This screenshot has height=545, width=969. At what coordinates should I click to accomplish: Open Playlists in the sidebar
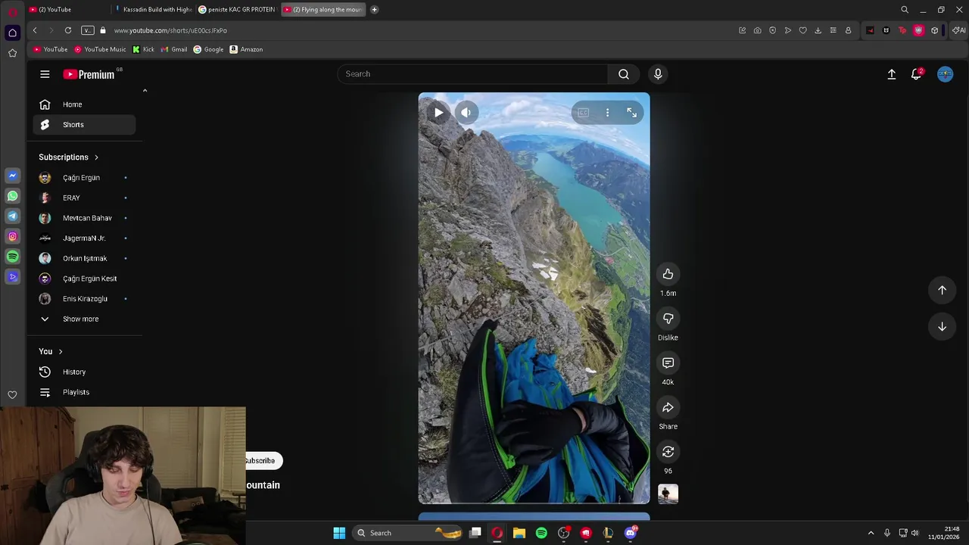[84, 392]
